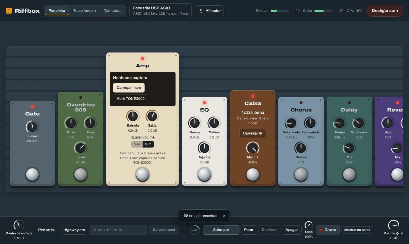
Task: Toggle the Amp pedal footswitch
Action: pyautogui.click(x=143, y=174)
